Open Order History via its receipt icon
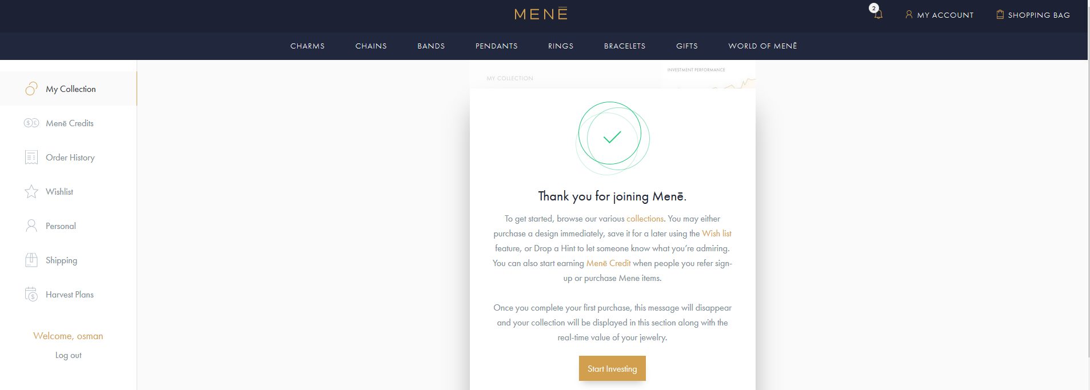 tap(31, 157)
